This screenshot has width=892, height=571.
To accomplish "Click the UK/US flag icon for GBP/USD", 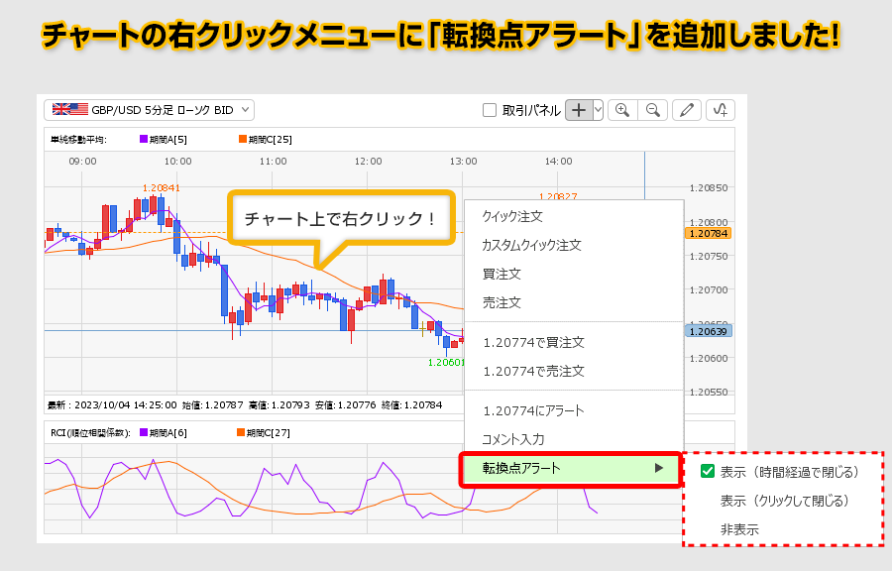I will pyautogui.click(x=70, y=109).
